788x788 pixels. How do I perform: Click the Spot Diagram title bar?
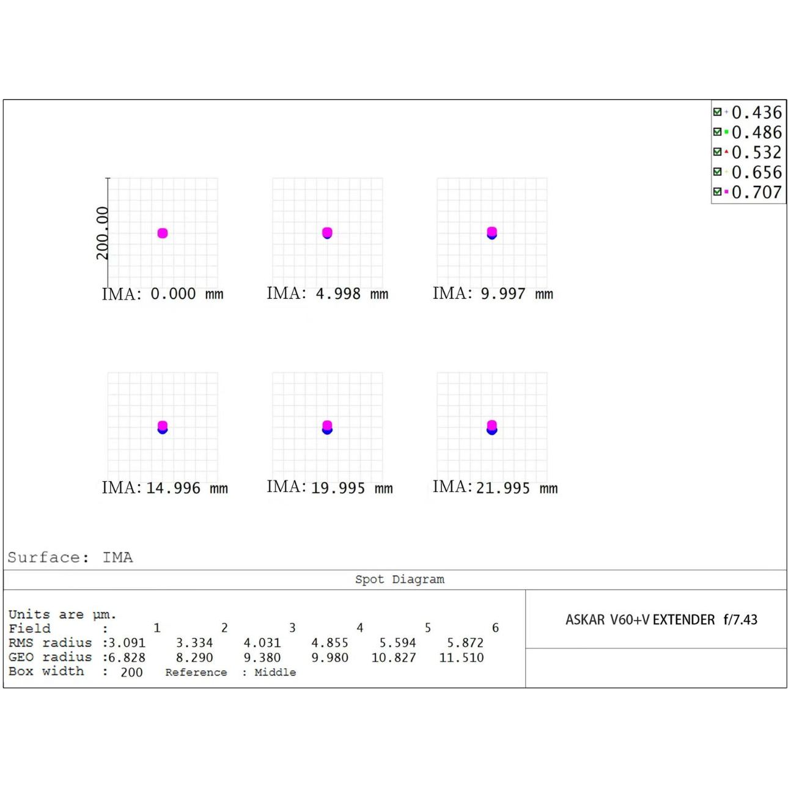coord(399,580)
